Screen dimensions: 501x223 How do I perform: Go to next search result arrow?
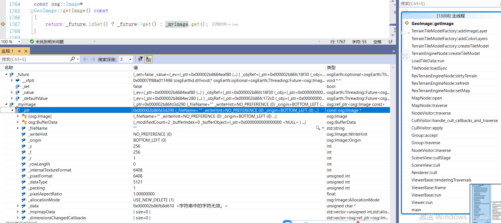point(93,59)
